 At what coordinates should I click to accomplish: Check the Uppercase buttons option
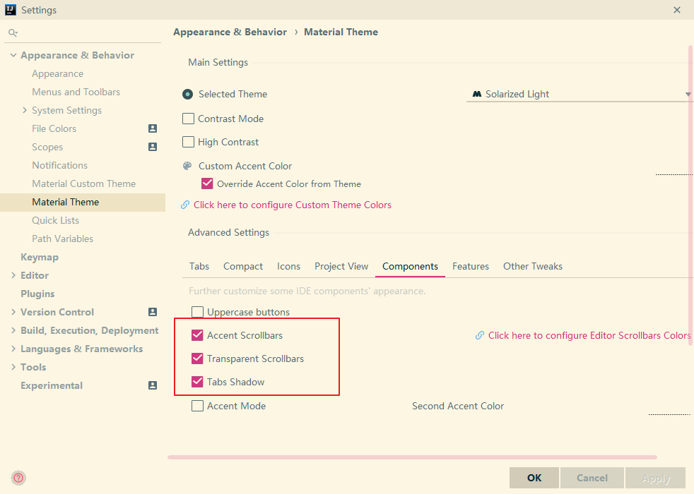pyautogui.click(x=197, y=312)
